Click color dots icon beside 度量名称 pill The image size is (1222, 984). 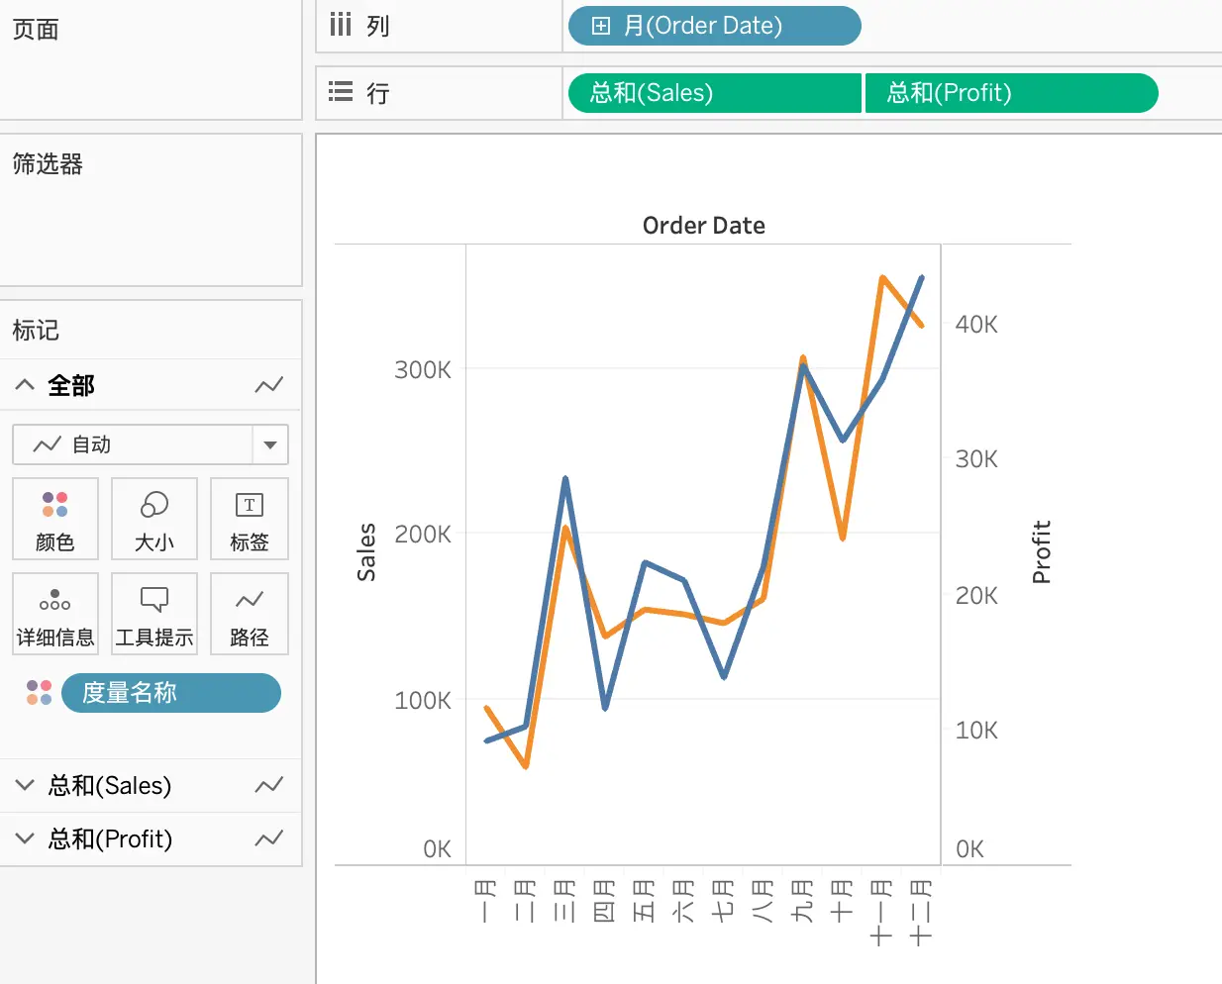pos(40,692)
